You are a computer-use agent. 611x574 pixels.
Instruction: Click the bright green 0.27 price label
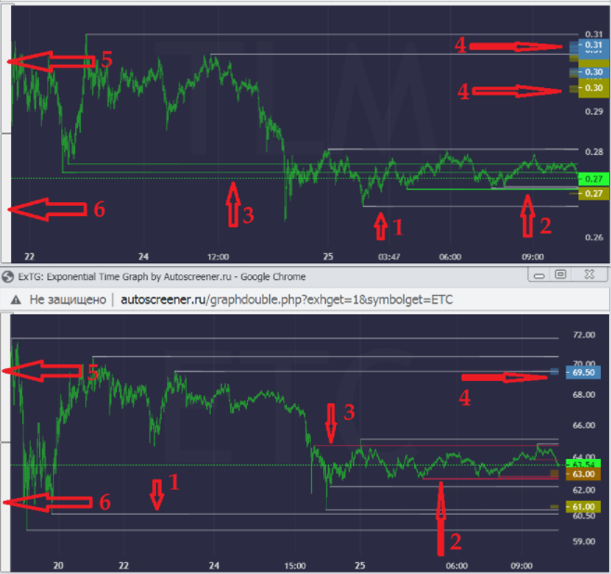[593, 179]
